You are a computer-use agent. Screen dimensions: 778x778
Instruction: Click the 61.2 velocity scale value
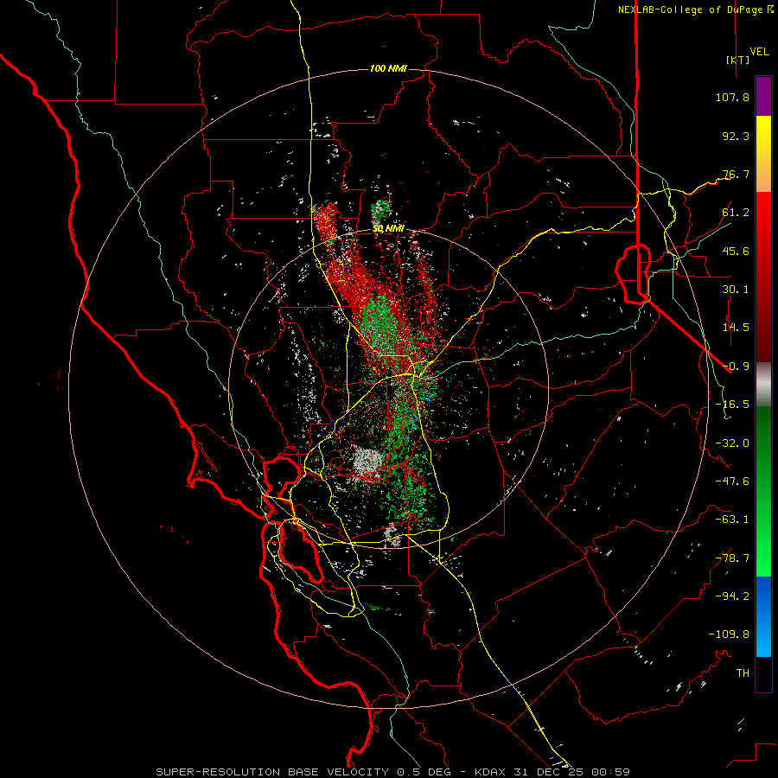(x=736, y=213)
